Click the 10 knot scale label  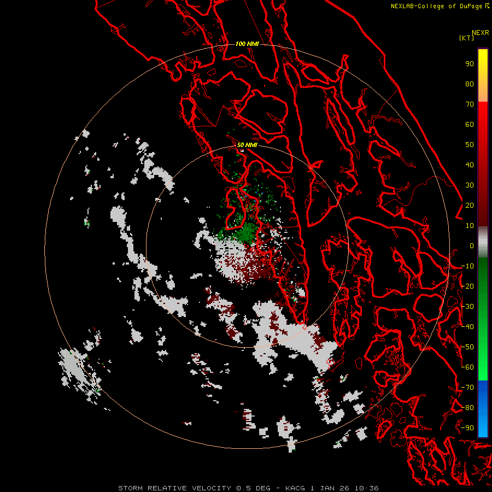coord(470,226)
